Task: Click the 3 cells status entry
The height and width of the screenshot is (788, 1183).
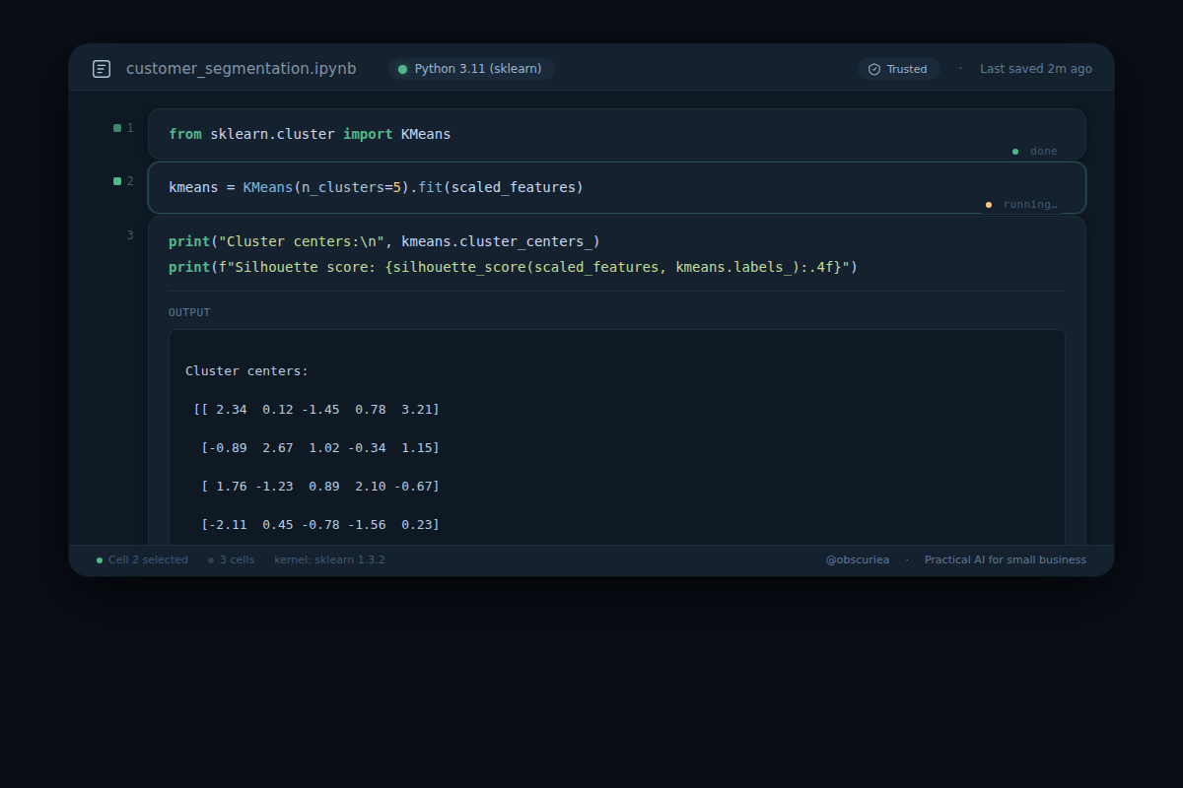Action: 237,559
